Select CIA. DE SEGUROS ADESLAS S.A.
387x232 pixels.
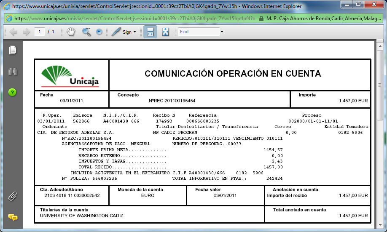75,132
